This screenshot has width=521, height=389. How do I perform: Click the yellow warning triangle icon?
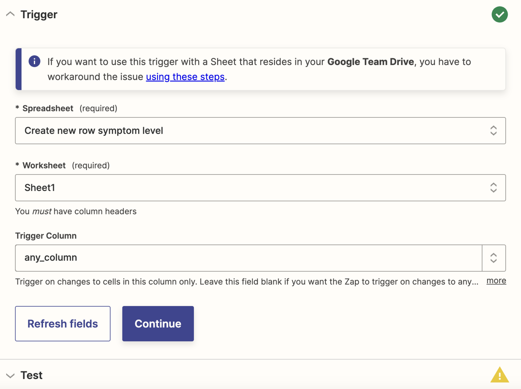[x=500, y=375]
